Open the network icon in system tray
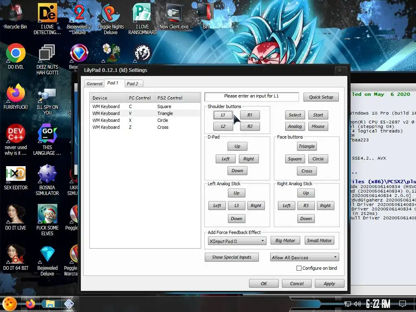This screenshot has height=312, width=416. click(347, 304)
